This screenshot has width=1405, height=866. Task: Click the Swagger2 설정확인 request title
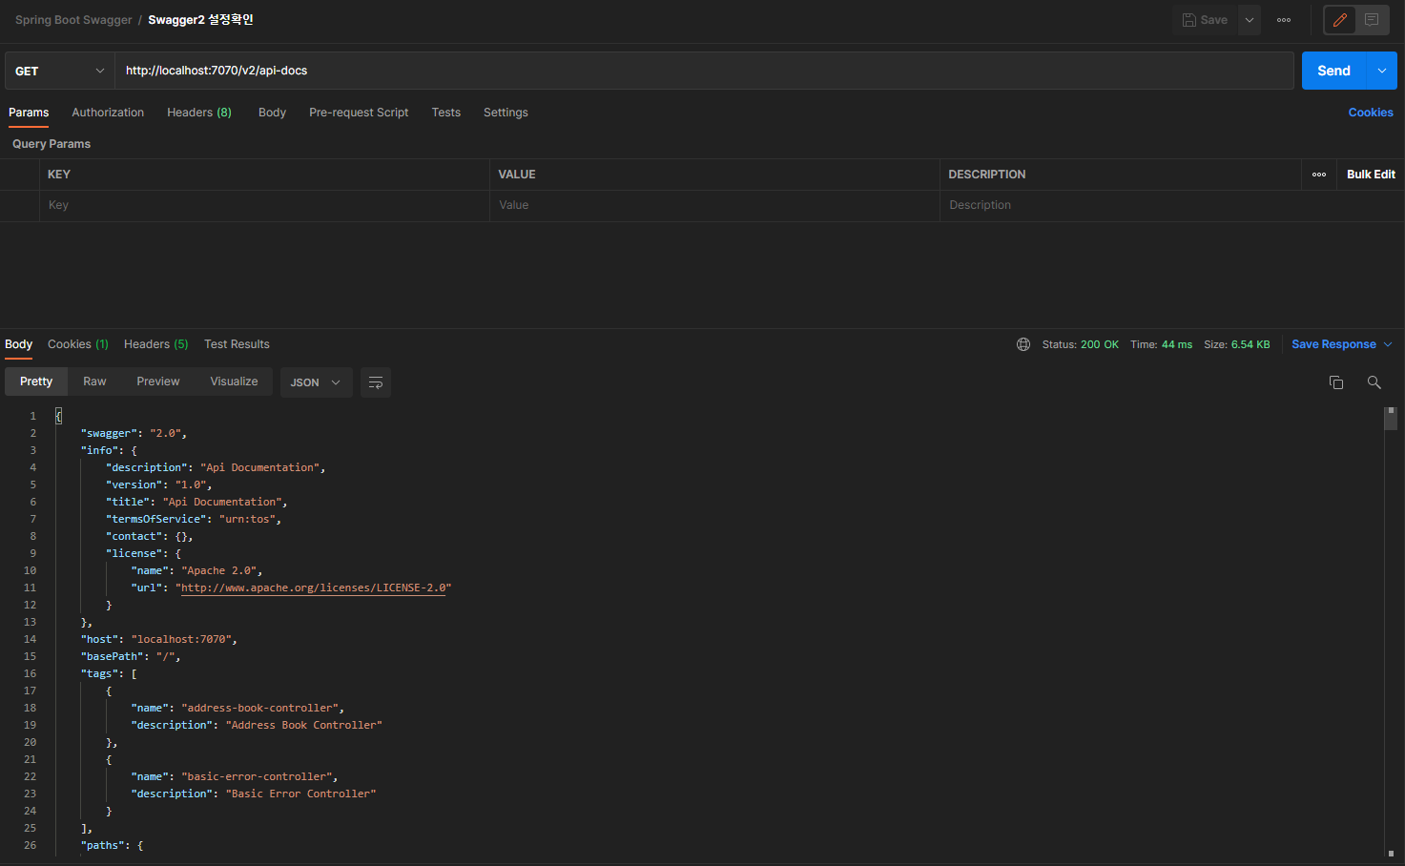200,20
